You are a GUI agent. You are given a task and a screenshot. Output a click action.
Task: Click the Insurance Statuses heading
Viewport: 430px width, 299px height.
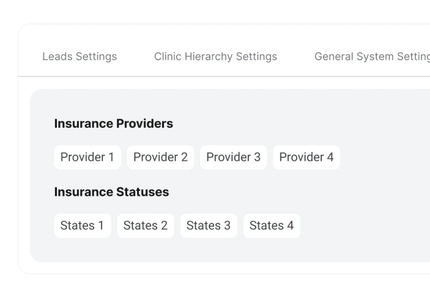click(111, 192)
